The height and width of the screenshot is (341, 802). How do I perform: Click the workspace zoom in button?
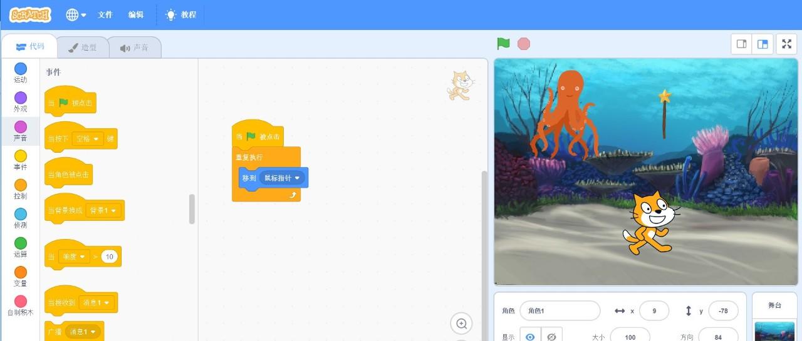pos(461,323)
